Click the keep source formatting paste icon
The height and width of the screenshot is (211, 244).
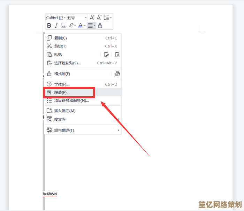(107, 55)
